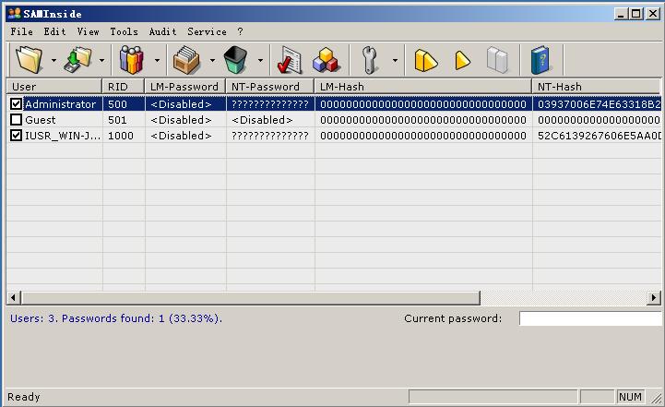Viewport: 665px width, 407px height.
Task: Click the SAMInside title bar app icon
Action: click(15, 13)
